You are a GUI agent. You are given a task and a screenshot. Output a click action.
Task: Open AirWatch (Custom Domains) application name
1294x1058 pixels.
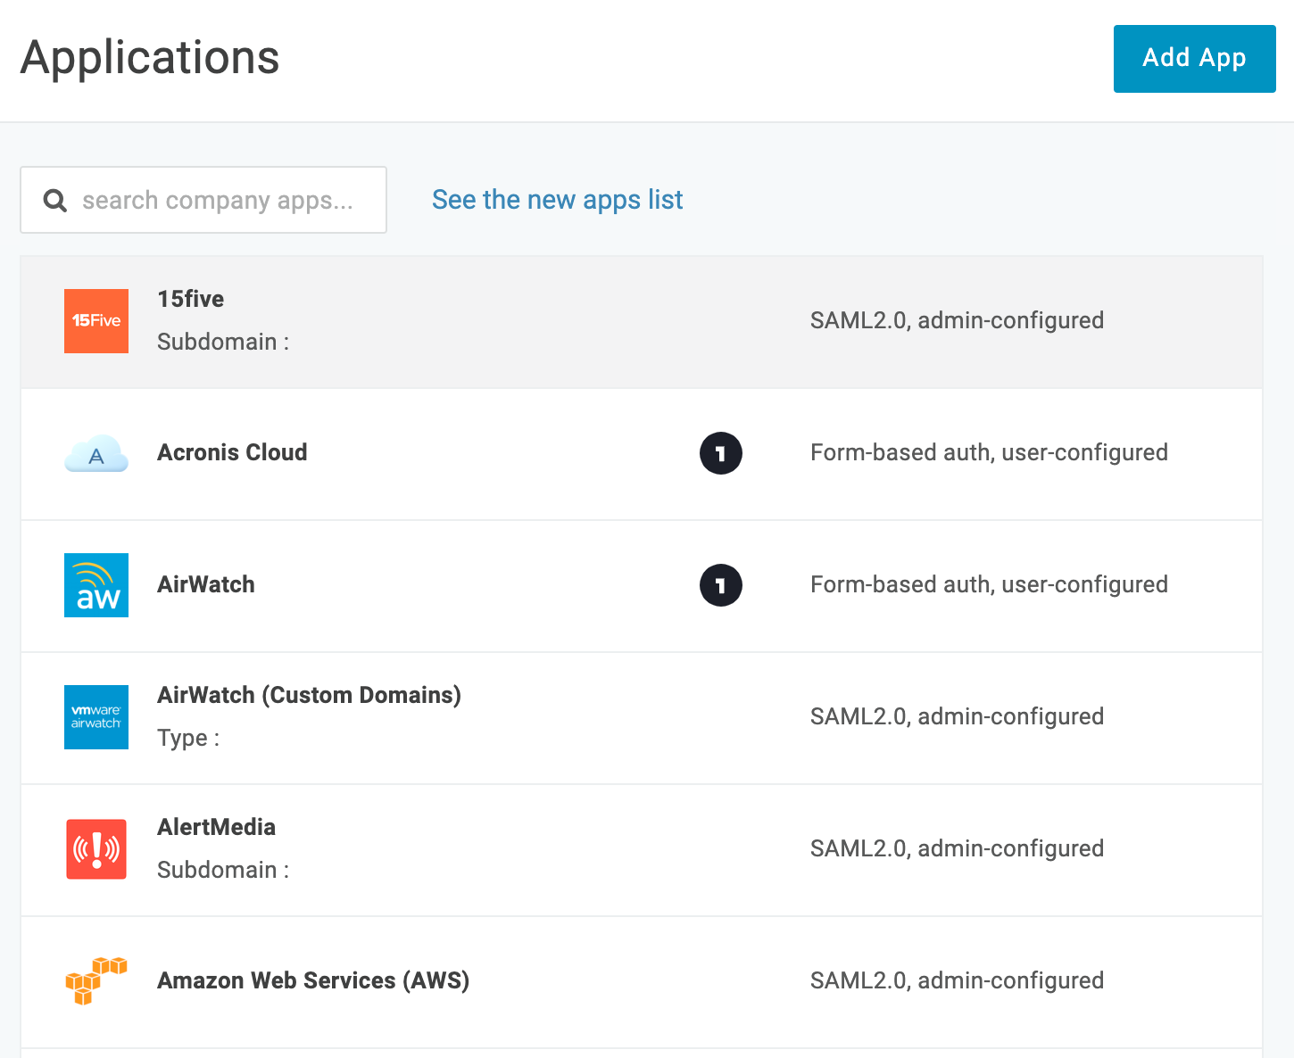(310, 695)
